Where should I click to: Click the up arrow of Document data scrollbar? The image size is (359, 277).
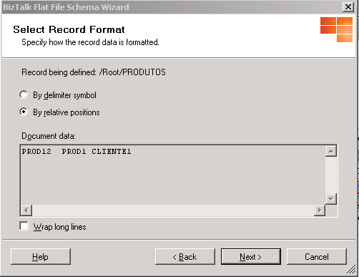pos(331,151)
